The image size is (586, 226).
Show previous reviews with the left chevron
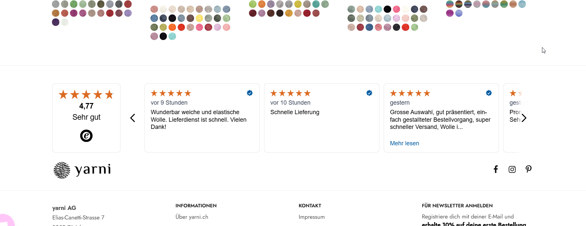click(x=133, y=118)
